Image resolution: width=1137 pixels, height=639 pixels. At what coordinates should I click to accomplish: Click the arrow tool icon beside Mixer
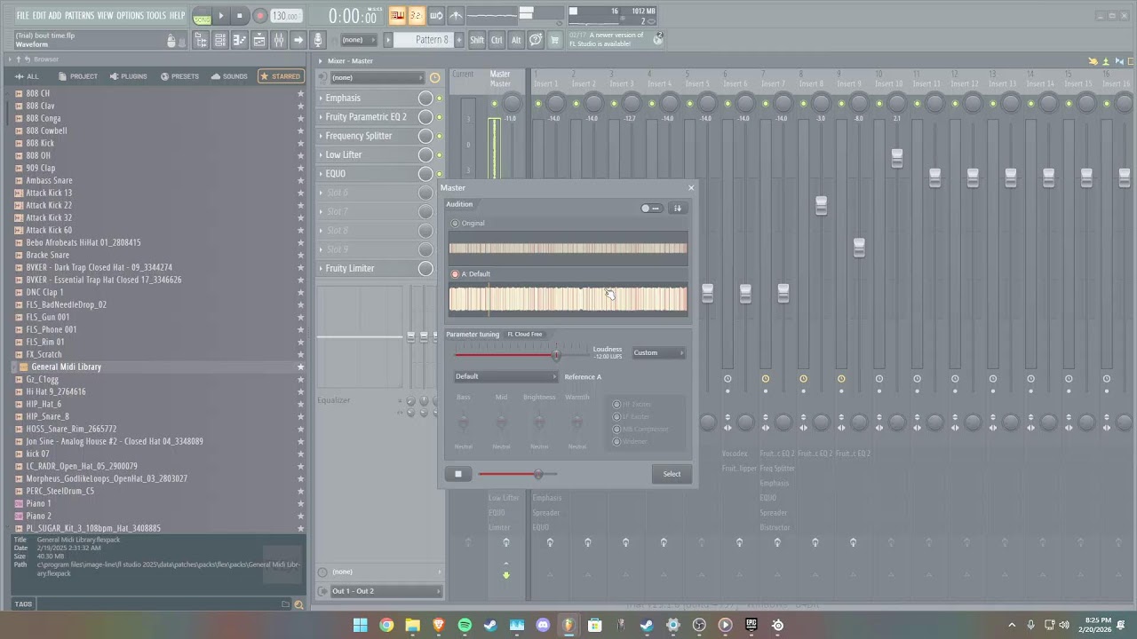(298, 40)
